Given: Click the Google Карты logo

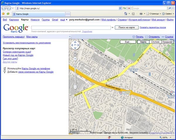Looking at the screenshot, I should (x=16, y=28).
